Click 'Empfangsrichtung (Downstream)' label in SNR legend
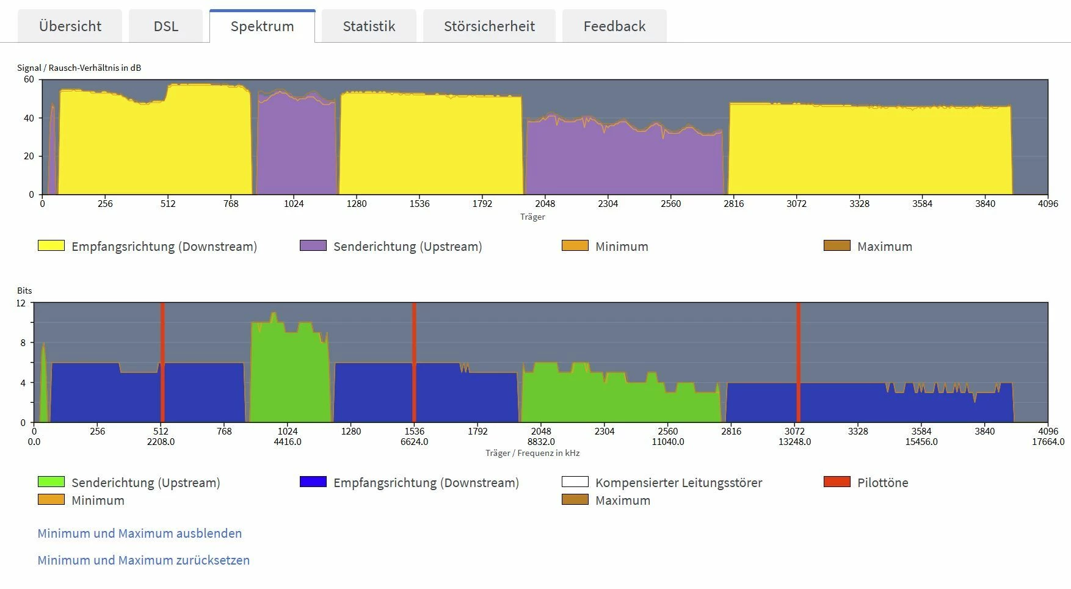Image resolution: width=1071 pixels, height=589 pixels. [x=164, y=247]
